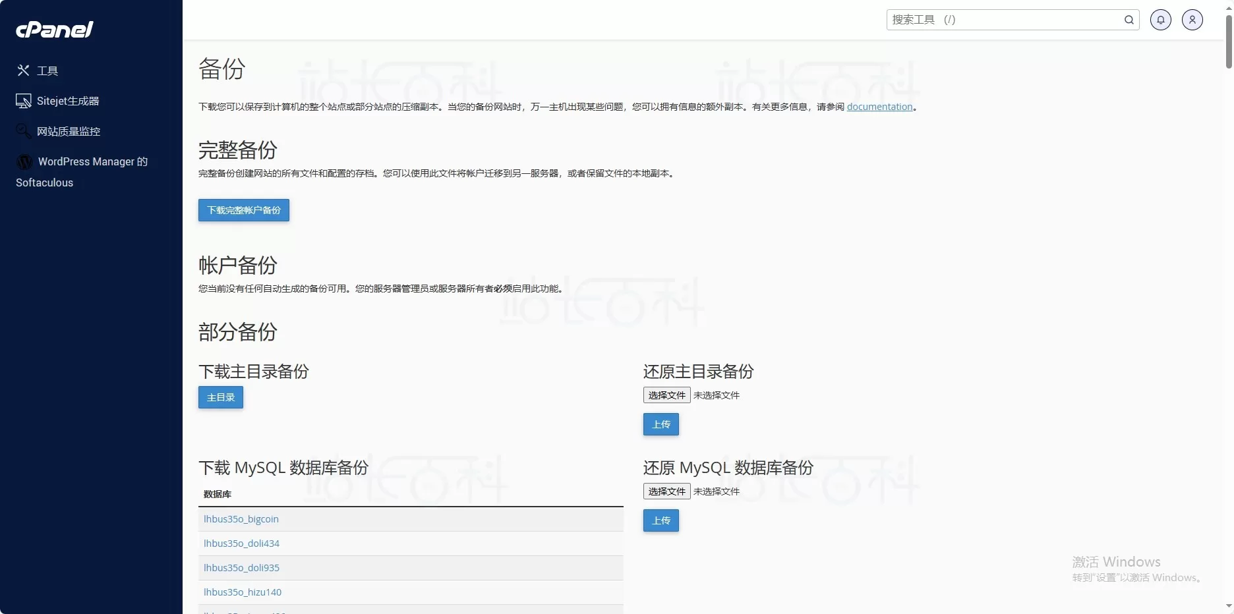Click 下载完整帐户备份 button
The width and height of the screenshot is (1234, 614).
[243, 210]
